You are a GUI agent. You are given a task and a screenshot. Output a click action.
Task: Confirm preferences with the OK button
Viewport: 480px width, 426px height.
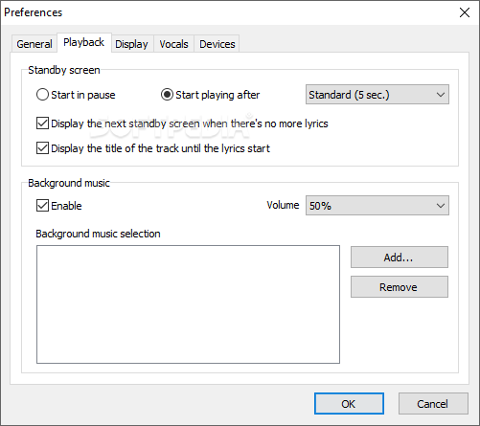(x=349, y=404)
